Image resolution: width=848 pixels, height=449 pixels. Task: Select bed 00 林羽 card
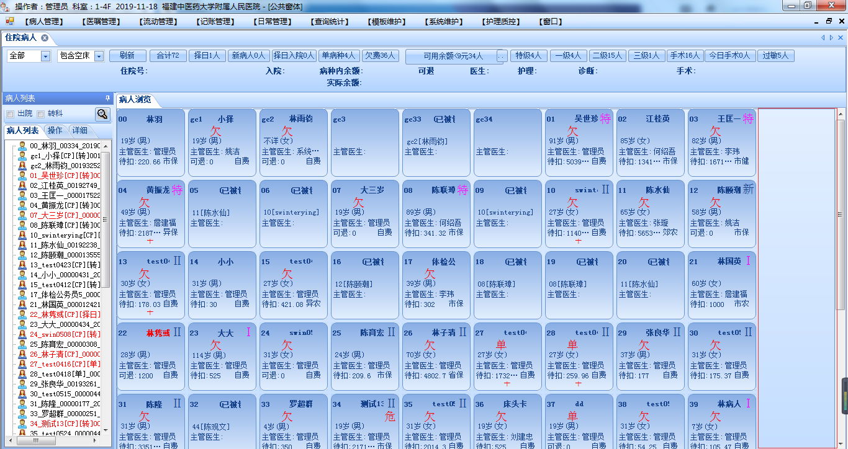point(151,141)
